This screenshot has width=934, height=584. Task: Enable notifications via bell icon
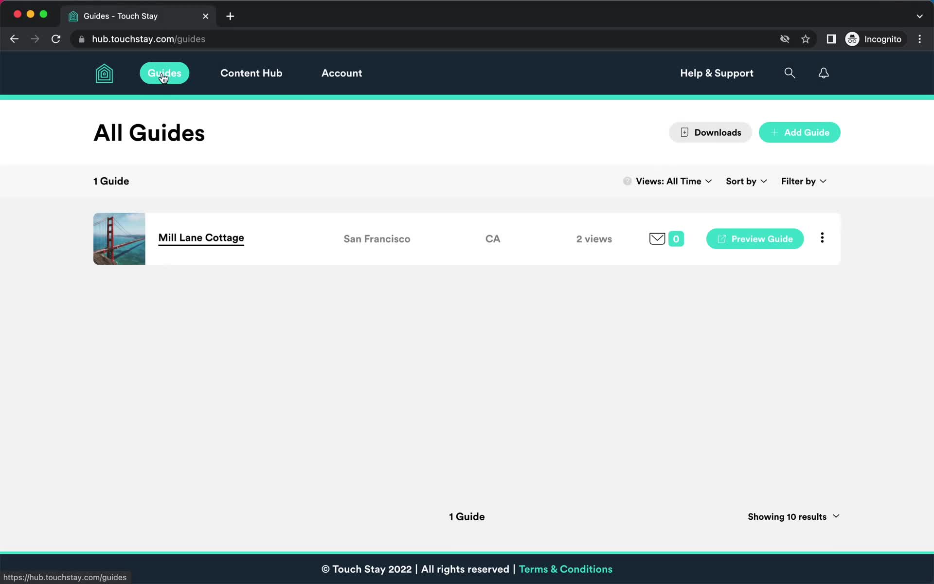click(823, 73)
